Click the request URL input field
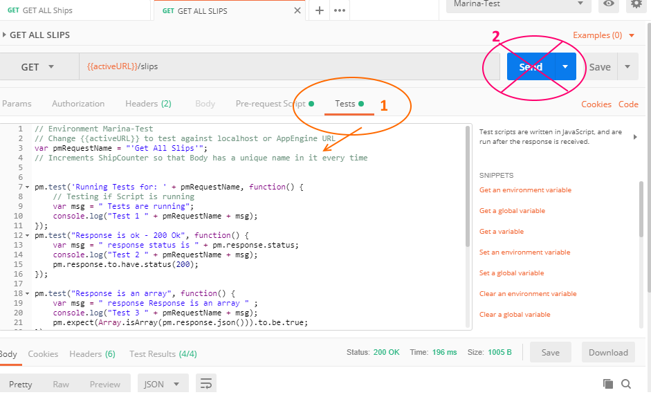The height and width of the screenshot is (415, 651). click(289, 66)
